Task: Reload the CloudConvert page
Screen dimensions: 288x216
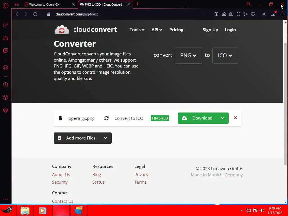Action: coord(35,14)
